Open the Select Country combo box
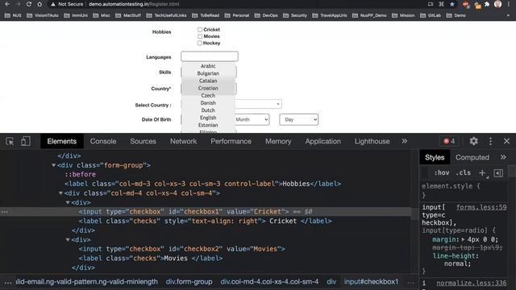 tap(258, 104)
